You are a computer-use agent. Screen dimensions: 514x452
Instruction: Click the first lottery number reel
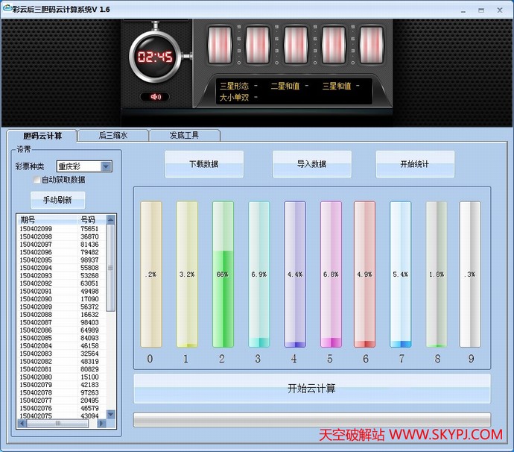[x=220, y=46]
